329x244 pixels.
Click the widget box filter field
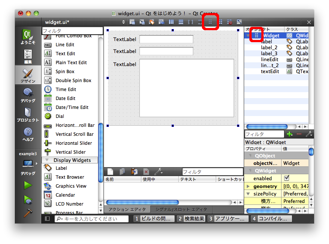[x=72, y=31]
